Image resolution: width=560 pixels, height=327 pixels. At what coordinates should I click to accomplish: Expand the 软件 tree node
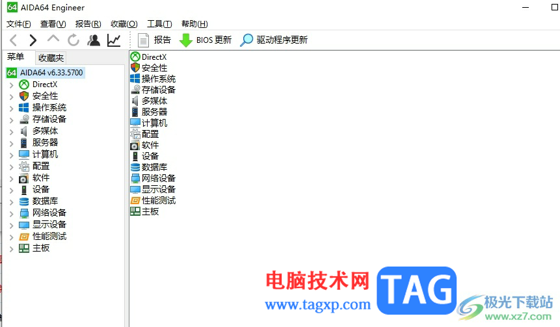[x=12, y=179]
